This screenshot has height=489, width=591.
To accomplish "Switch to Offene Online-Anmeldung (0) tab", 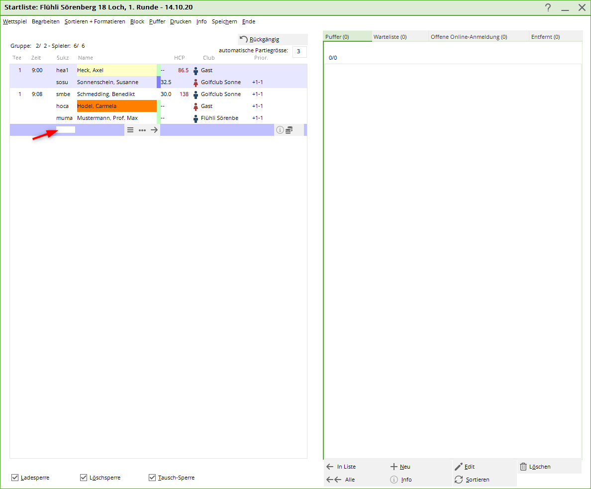I will tap(479, 37).
